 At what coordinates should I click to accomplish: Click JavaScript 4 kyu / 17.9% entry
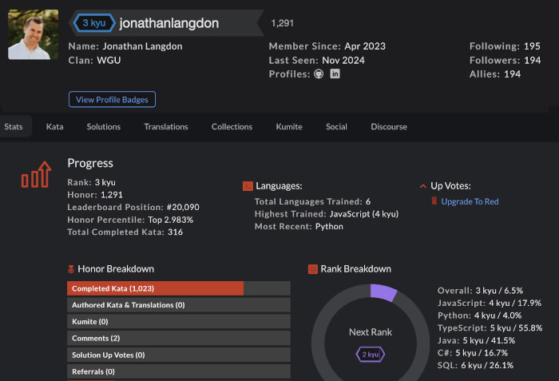click(490, 304)
